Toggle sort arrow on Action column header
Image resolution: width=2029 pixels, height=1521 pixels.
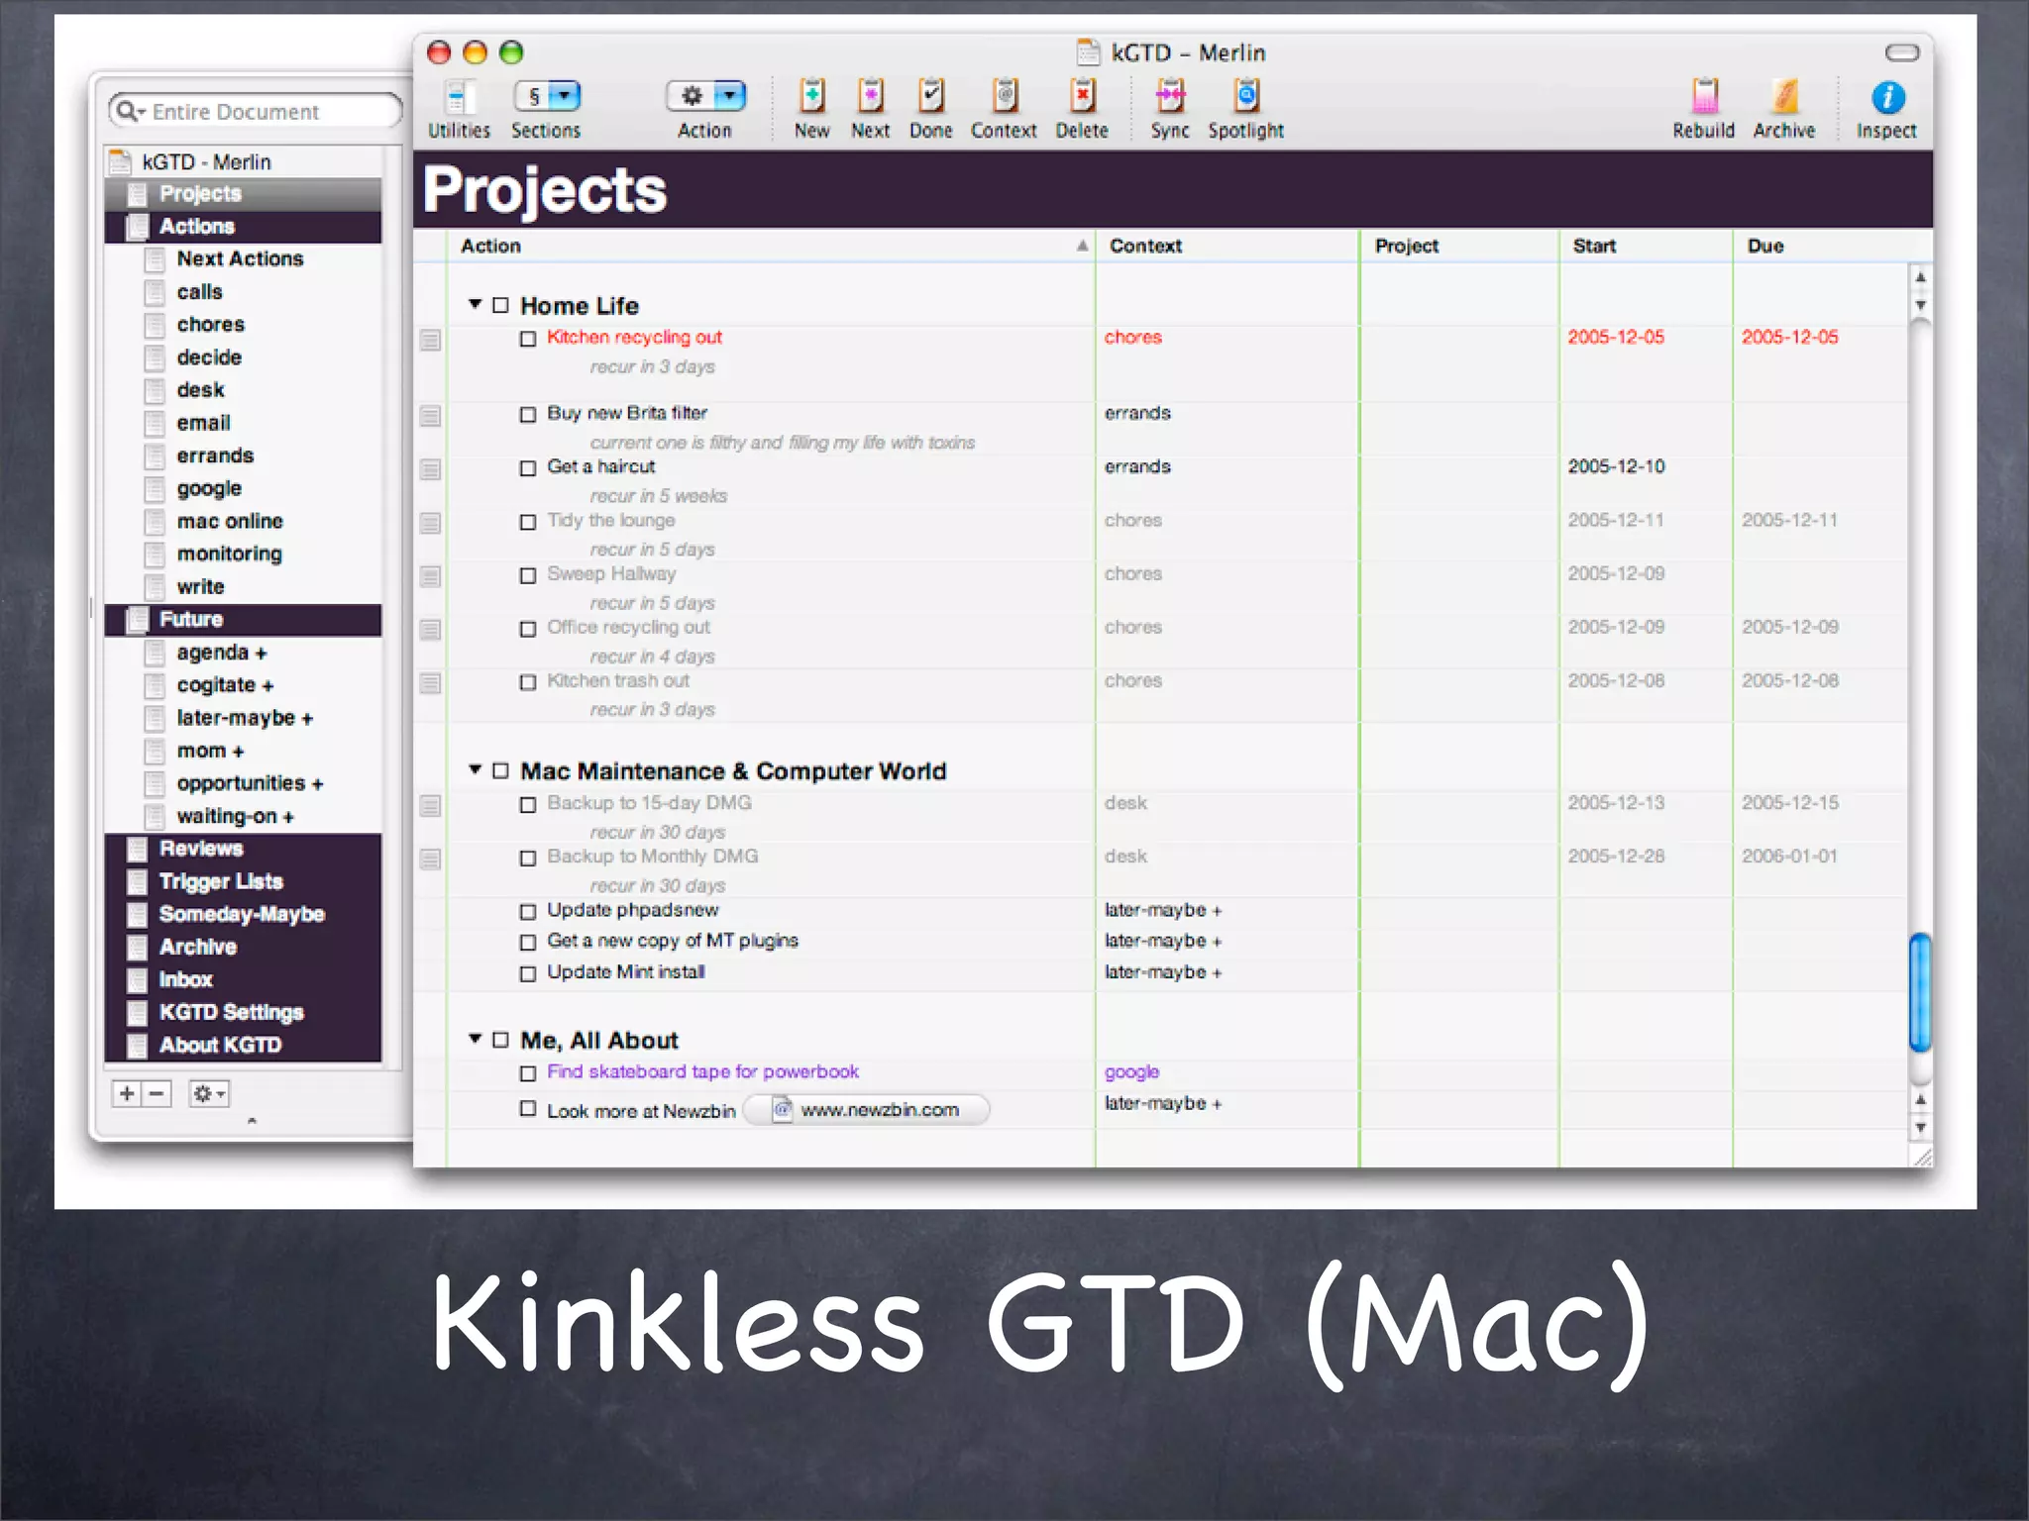[1083, 246]
